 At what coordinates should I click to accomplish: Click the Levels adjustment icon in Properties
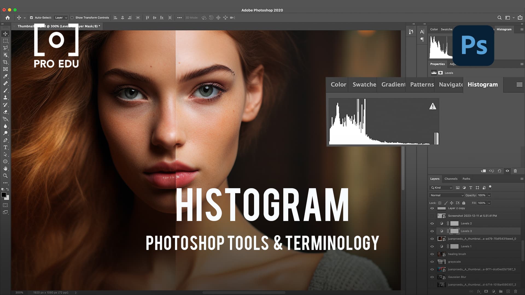[x=433, y=73]
